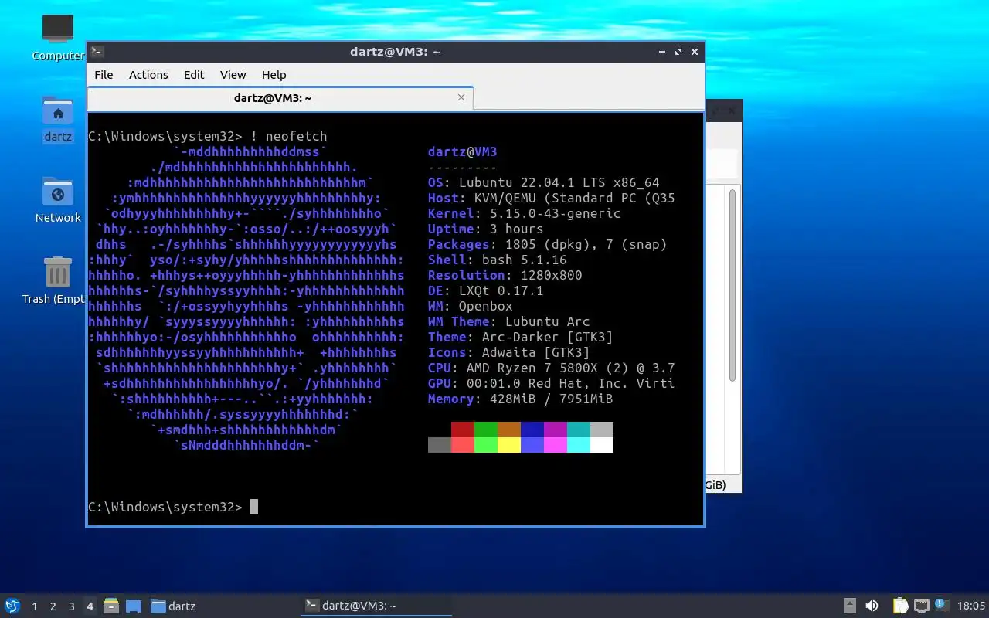This screenshot has height=618, width=989.
Task: Click the 'Kernel: 5.15.0-43-generic' line
Action: pyautogui.click(x=525, y=213)
